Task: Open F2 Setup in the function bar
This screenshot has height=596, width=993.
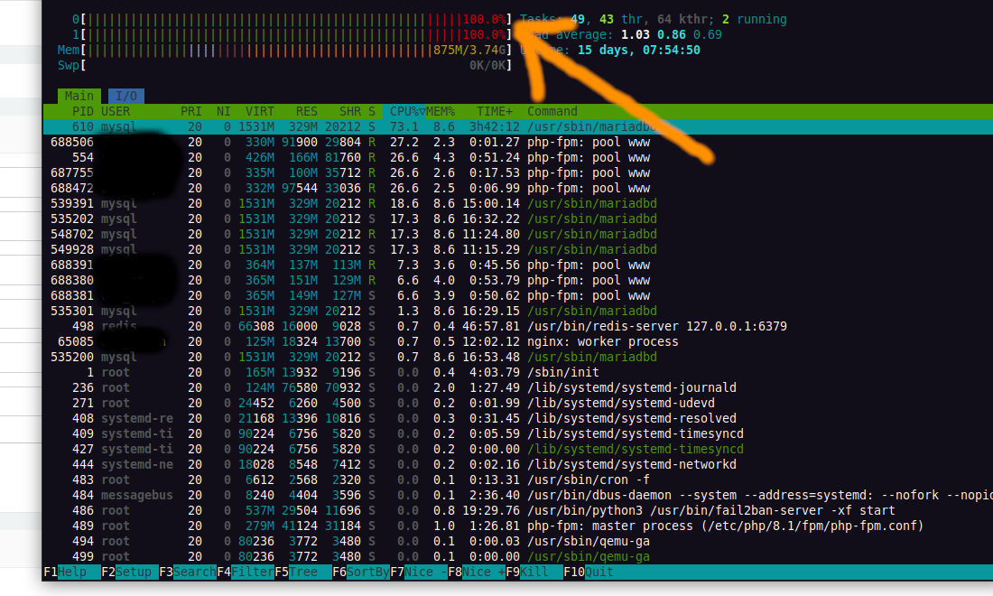Action: 130,572
